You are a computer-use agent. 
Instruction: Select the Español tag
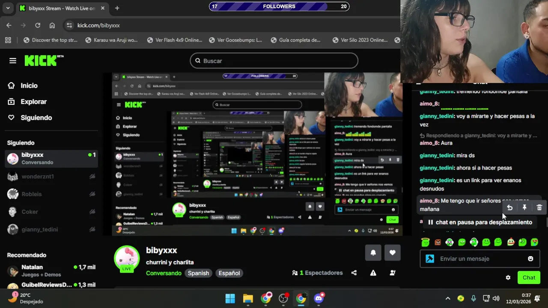pos(229,273)
